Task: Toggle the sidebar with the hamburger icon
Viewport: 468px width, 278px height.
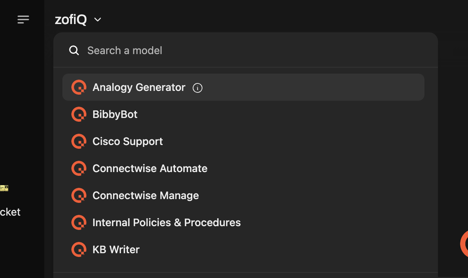Action: (23, 20)
